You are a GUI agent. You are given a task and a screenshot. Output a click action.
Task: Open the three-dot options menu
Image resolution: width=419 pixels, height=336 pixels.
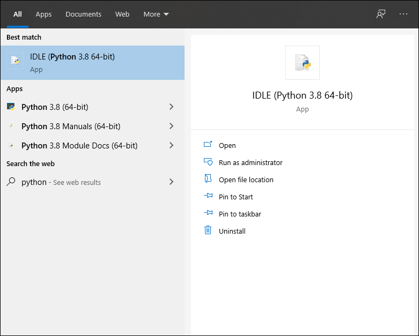[403, 14]
